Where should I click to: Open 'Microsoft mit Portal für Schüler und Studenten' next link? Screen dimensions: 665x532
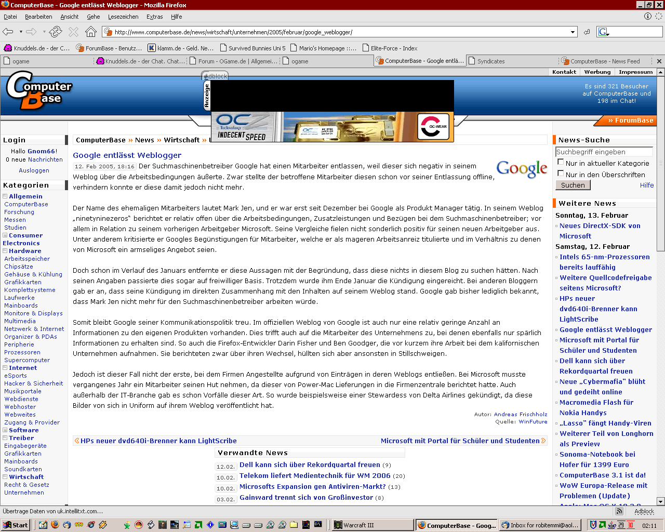(460, 441)
